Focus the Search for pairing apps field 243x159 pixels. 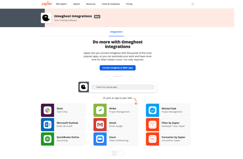click(123, 87)
